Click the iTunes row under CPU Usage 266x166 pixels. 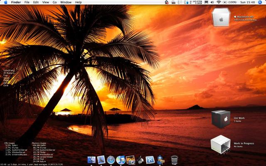[x=12, y=148]
